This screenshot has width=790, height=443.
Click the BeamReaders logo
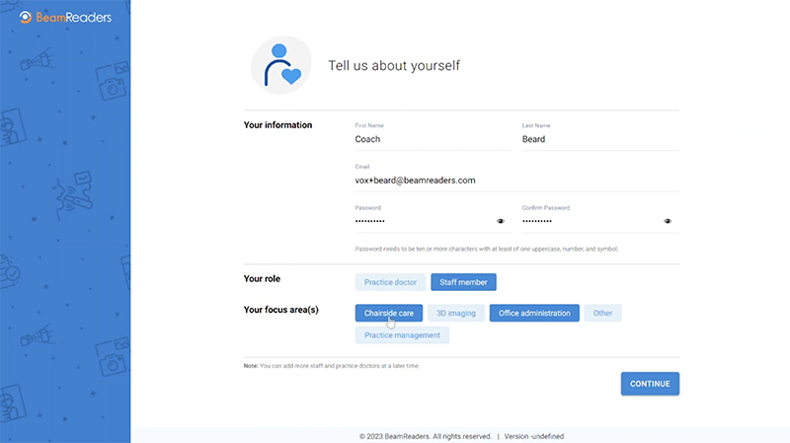tap(65, 17)
